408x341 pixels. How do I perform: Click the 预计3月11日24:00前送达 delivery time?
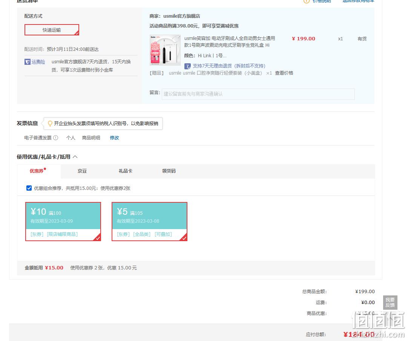coord(73,49)
